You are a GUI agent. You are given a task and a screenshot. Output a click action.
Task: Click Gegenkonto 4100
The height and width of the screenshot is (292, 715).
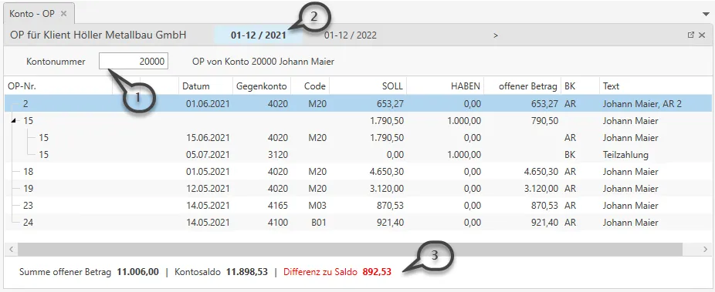tap(279, 223)
